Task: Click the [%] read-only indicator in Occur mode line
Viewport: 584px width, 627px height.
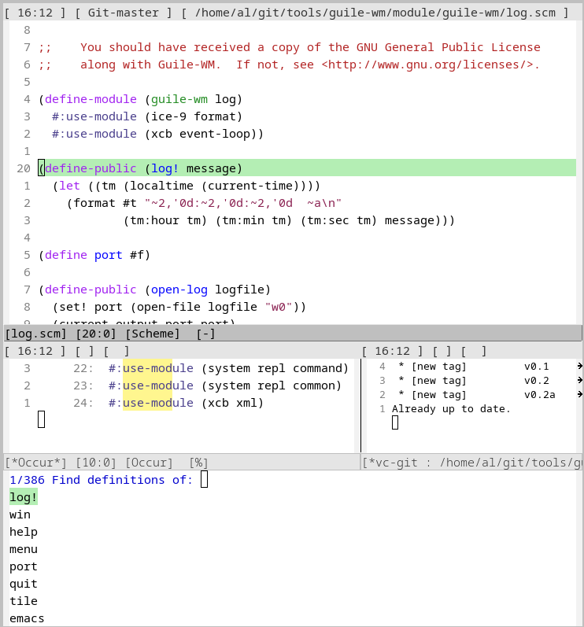Action: (198, 463)
